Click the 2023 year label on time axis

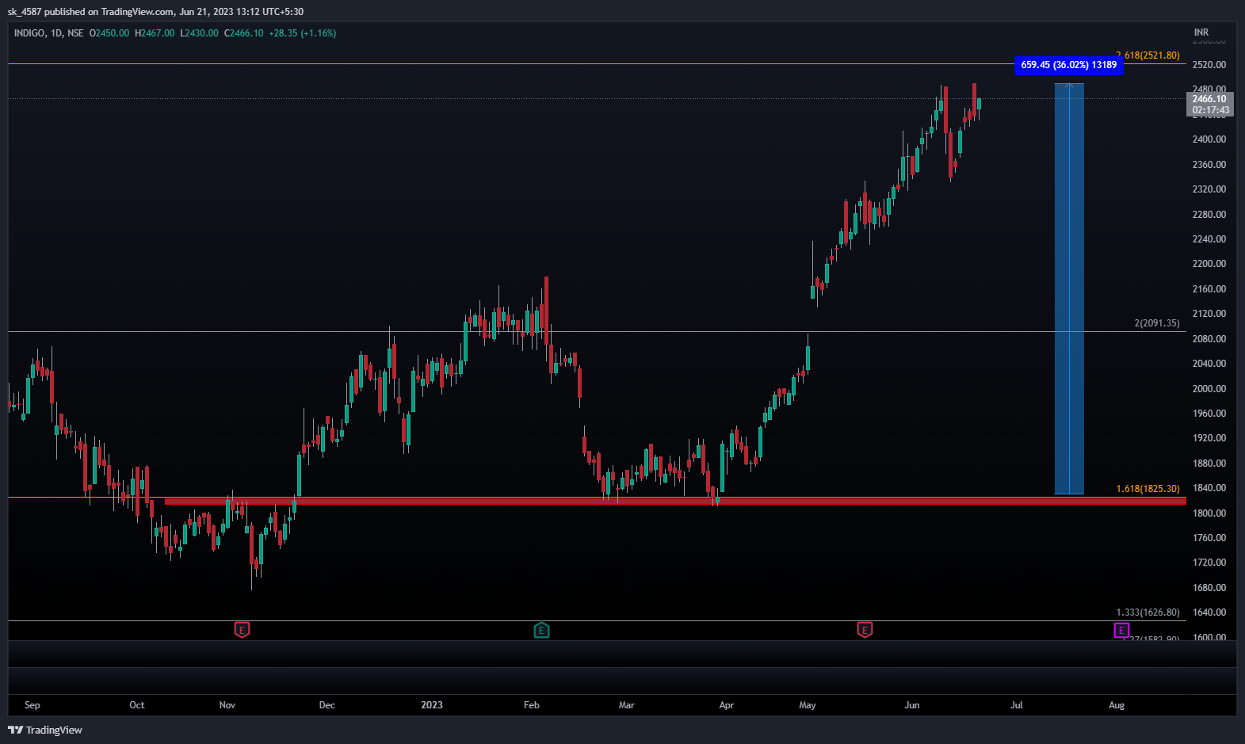(432, 705)
